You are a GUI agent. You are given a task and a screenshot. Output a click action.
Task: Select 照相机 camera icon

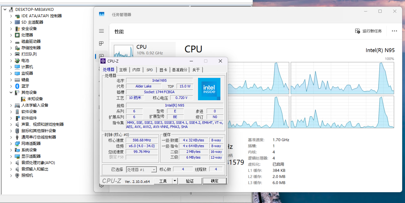coord(17,175)
